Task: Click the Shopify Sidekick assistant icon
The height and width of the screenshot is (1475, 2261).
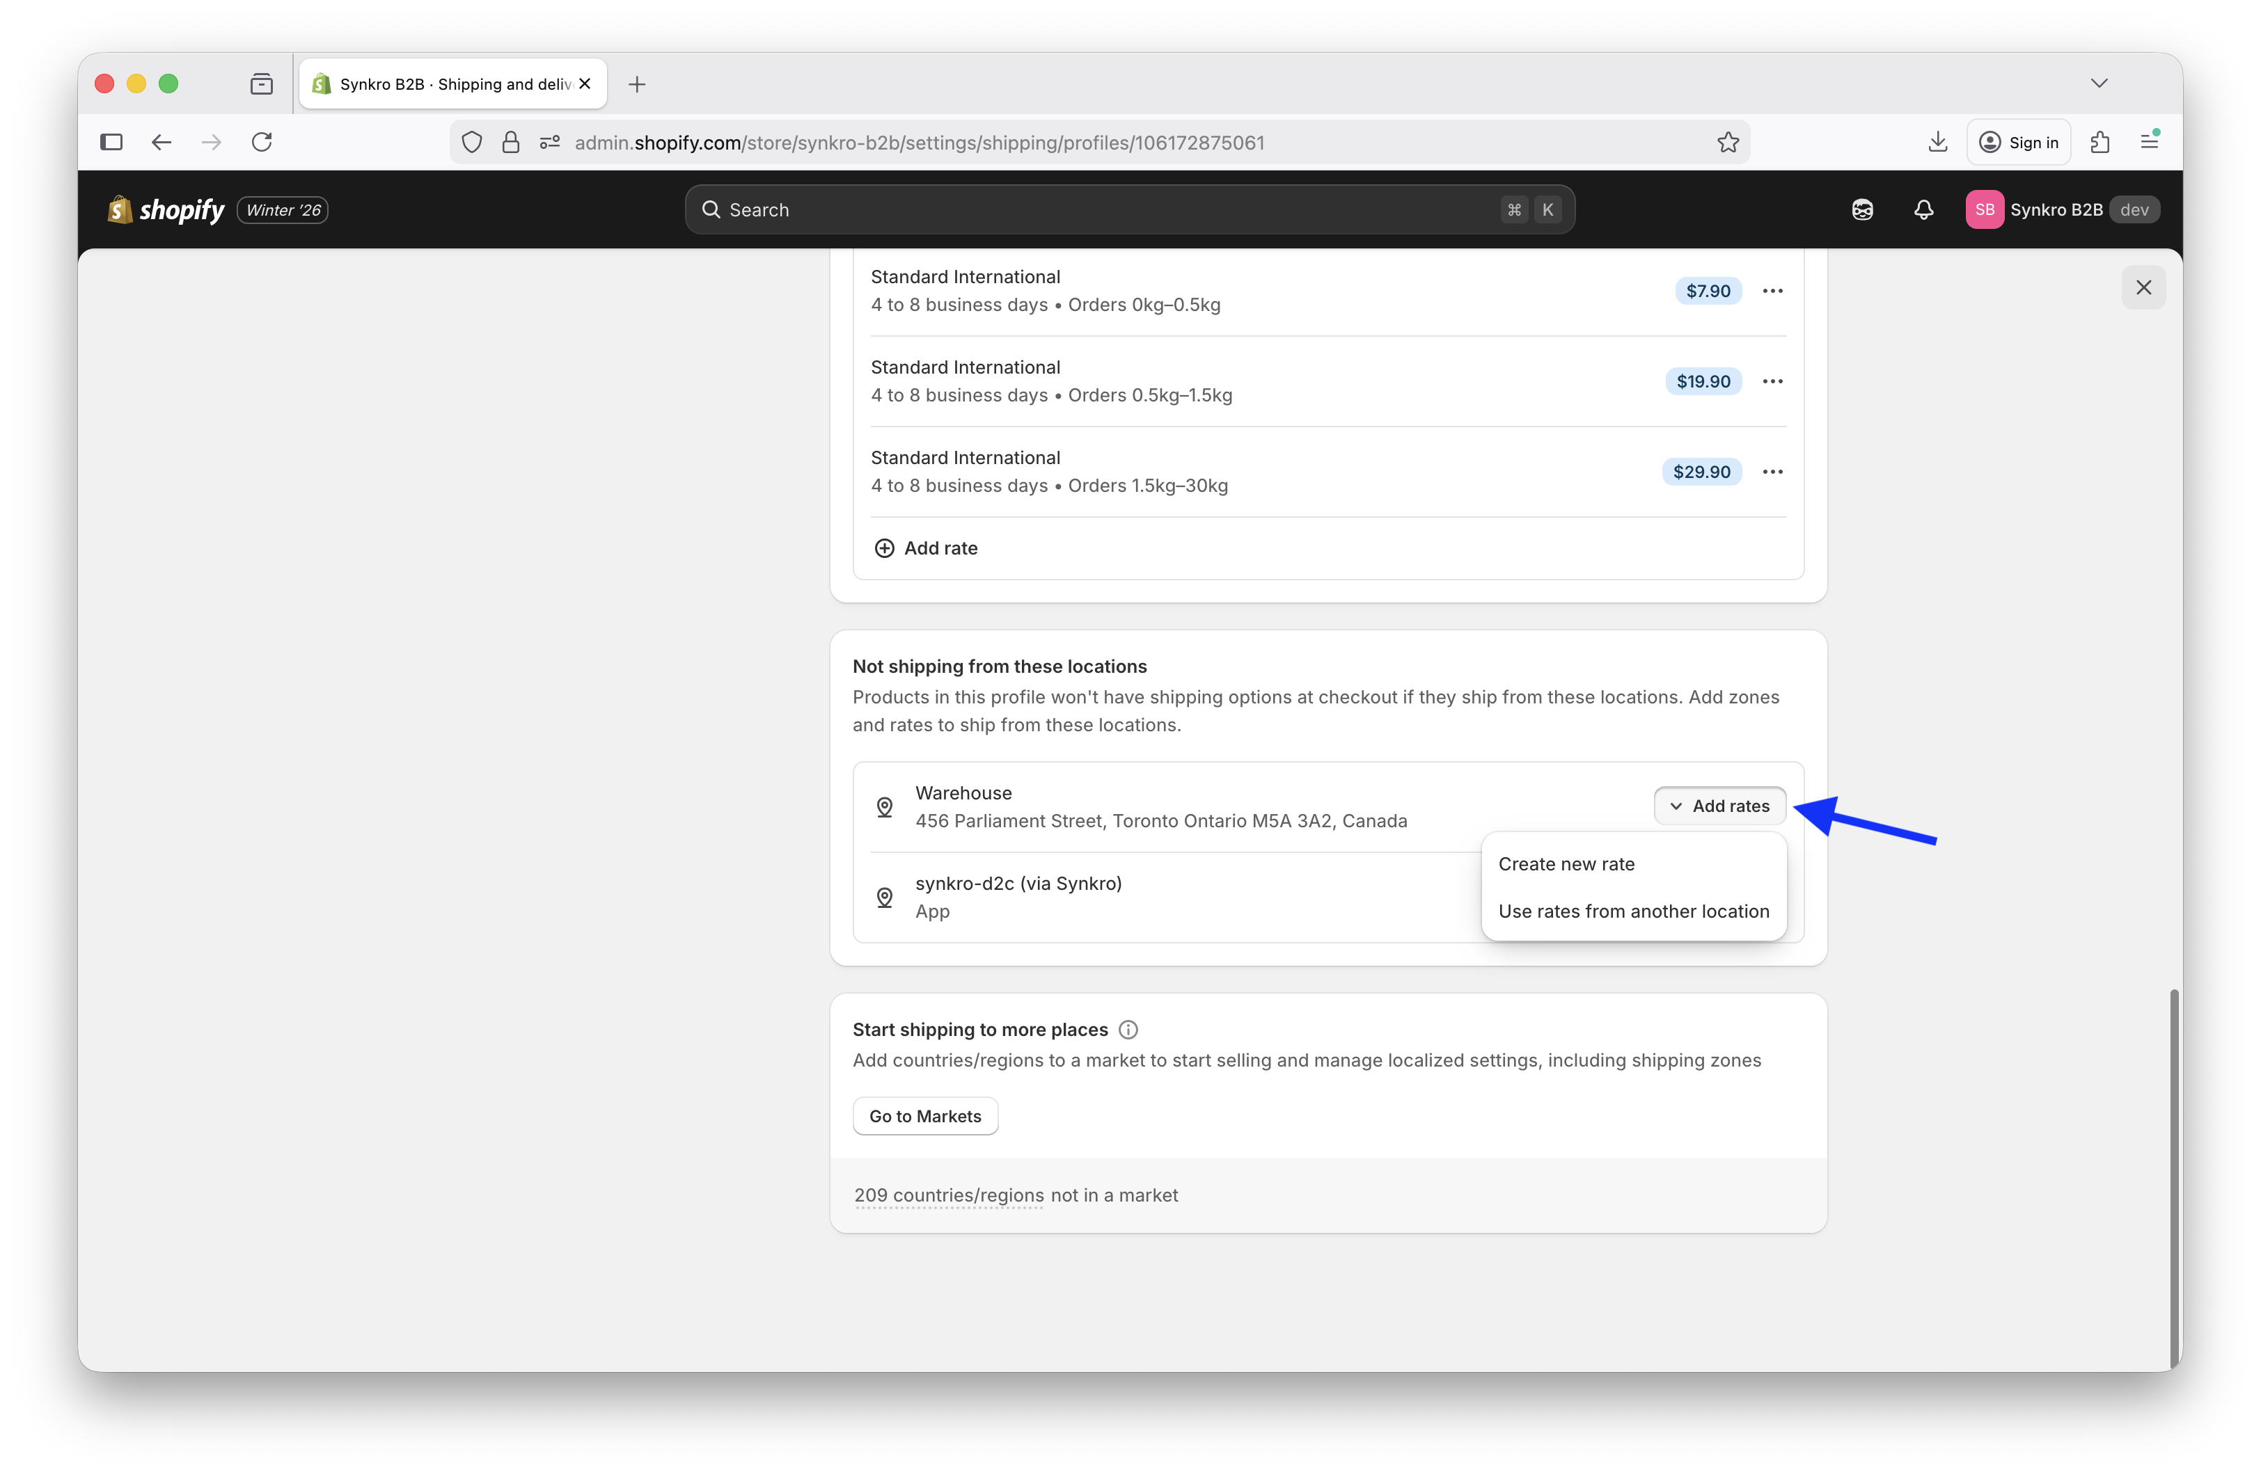Action: point(1862,210)
